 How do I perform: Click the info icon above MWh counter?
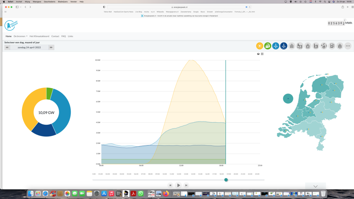tap(345, 20)
